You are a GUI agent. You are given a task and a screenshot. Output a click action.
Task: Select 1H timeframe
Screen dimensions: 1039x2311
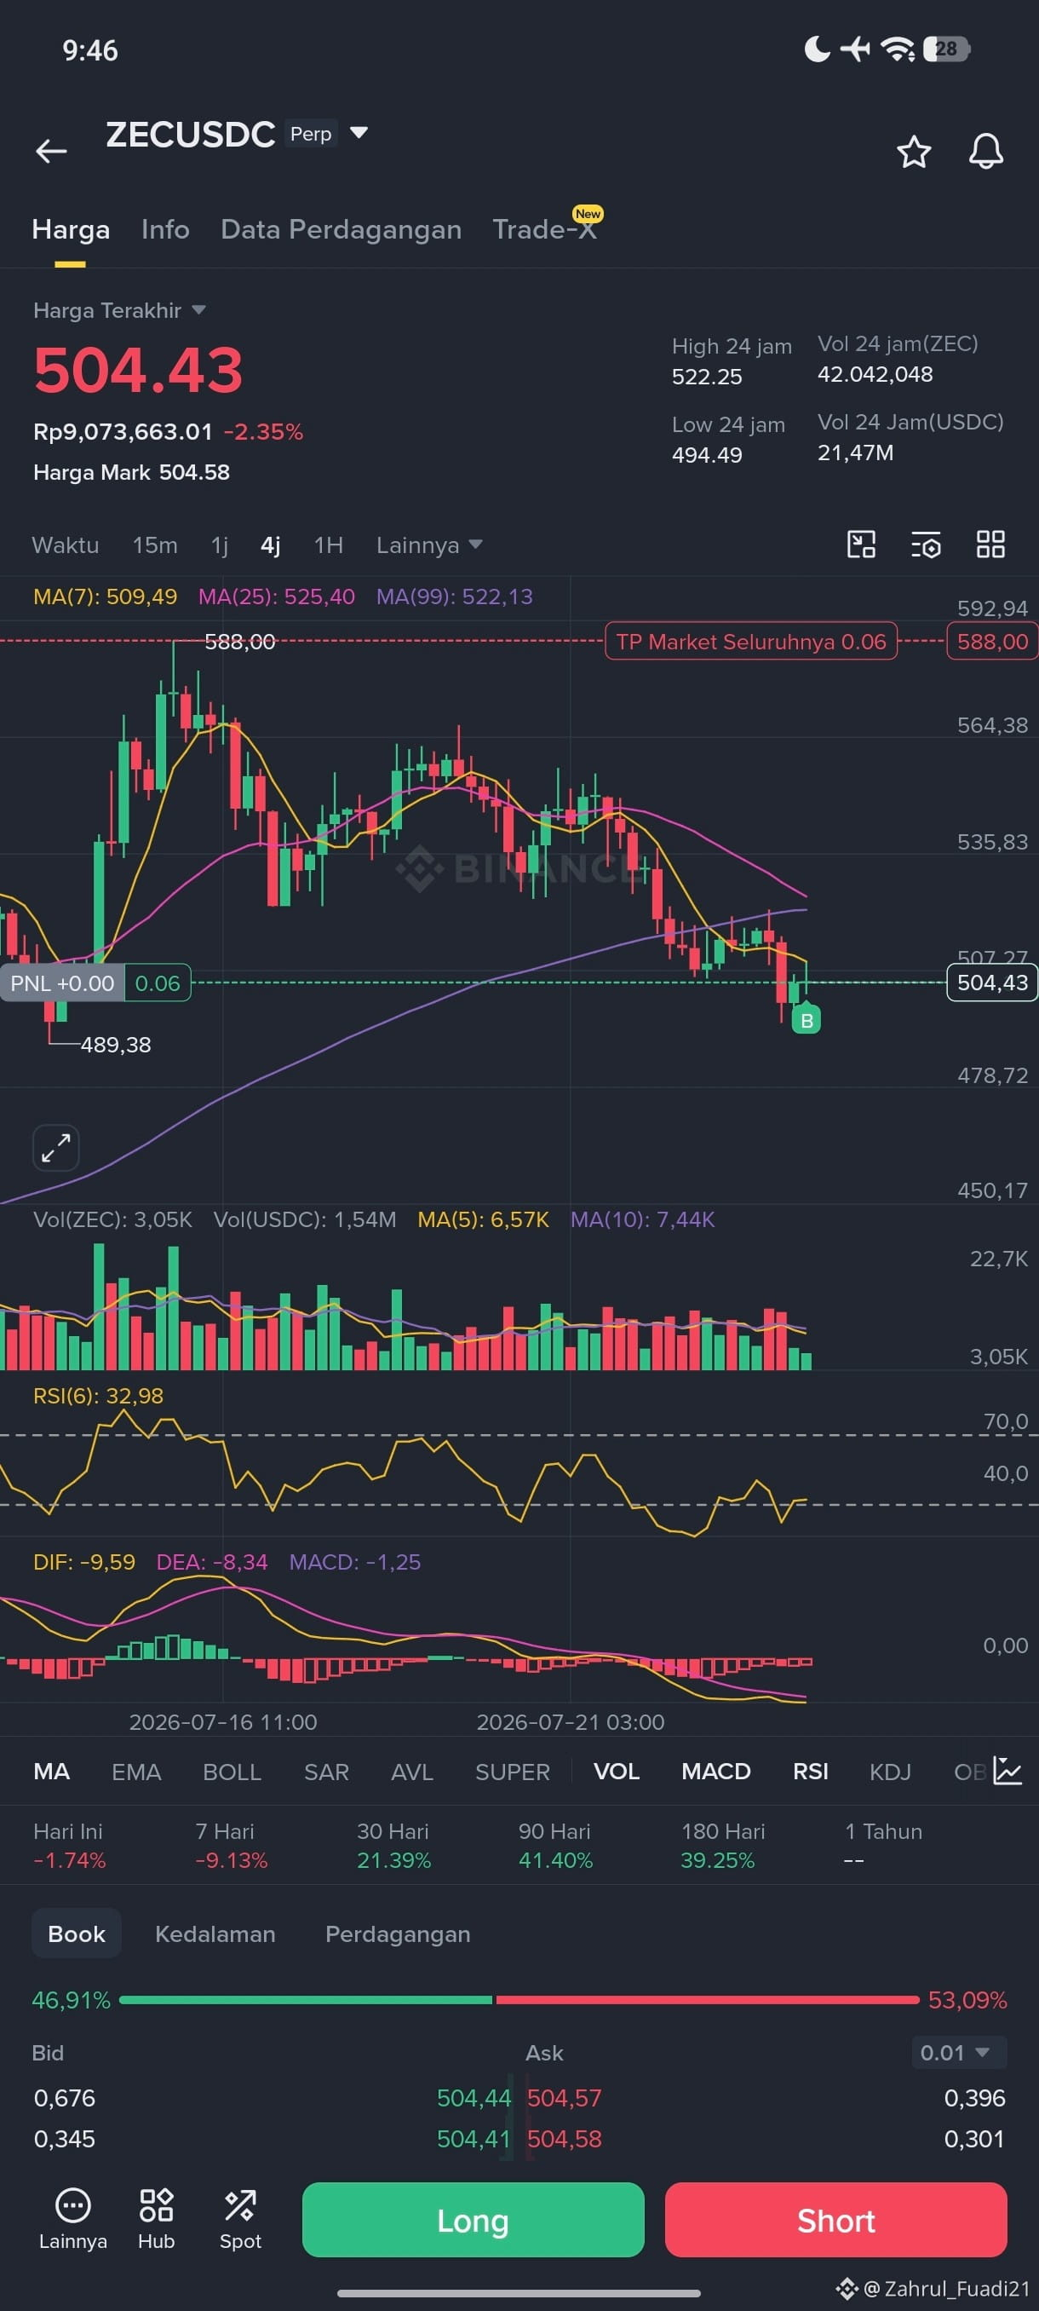click(328, 545)
